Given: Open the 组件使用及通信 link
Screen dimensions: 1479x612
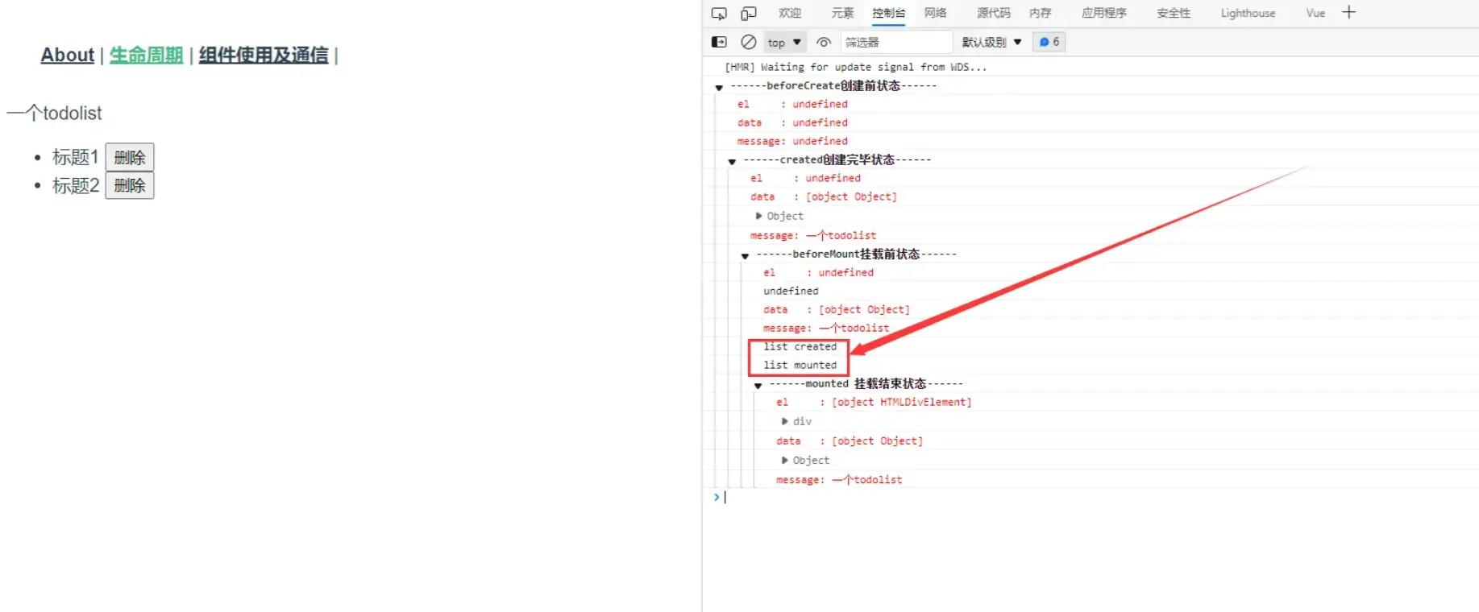Looking at the screenshot, I should (264, 55).
